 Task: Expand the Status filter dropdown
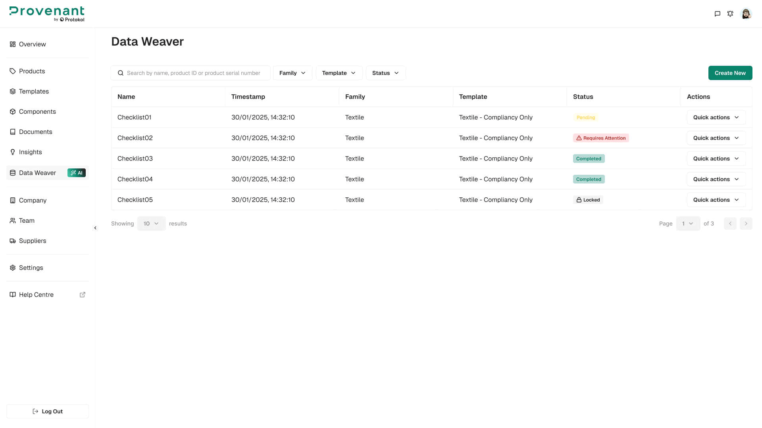coord(385,73)
